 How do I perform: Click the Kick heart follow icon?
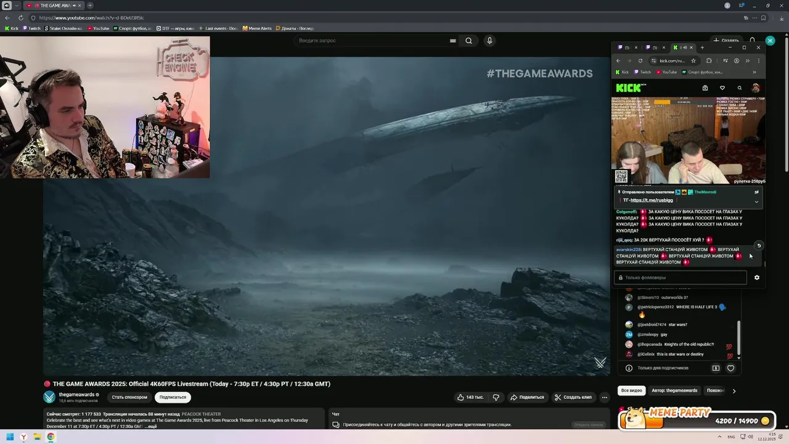pyautogui.click(x=722, y=88)
